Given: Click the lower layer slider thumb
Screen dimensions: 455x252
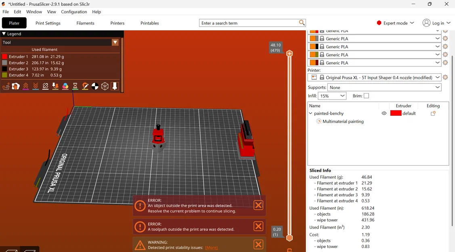Looking at the screenshot, I should click(x=289, y=238).
